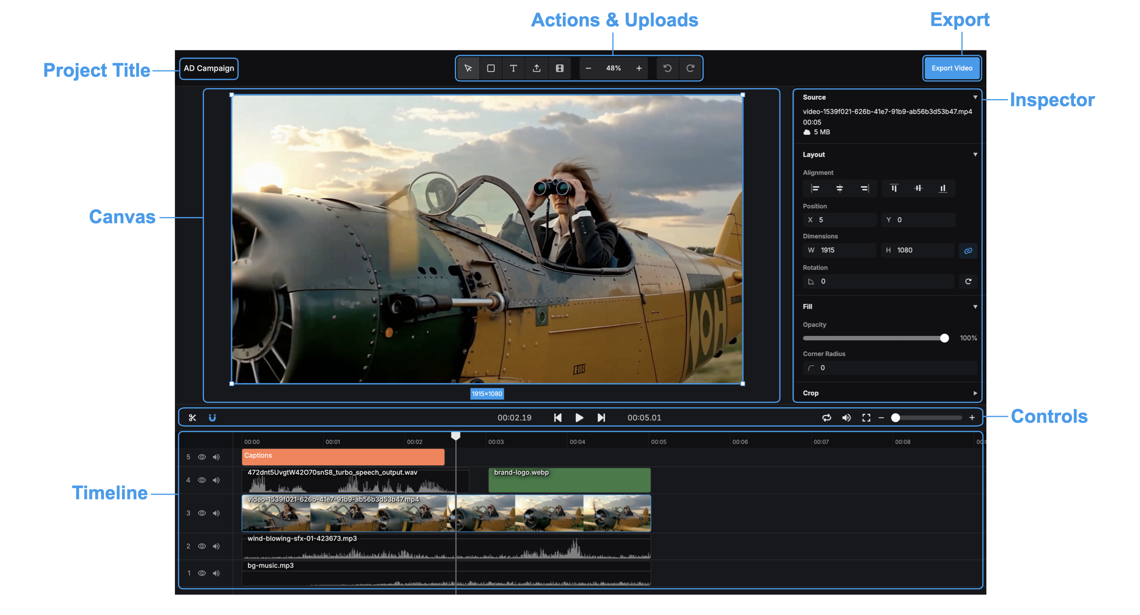Click the 00:05 mark on timeline ruler
The height and width of the screenshot is (615, 1140).
click(658, 442)
